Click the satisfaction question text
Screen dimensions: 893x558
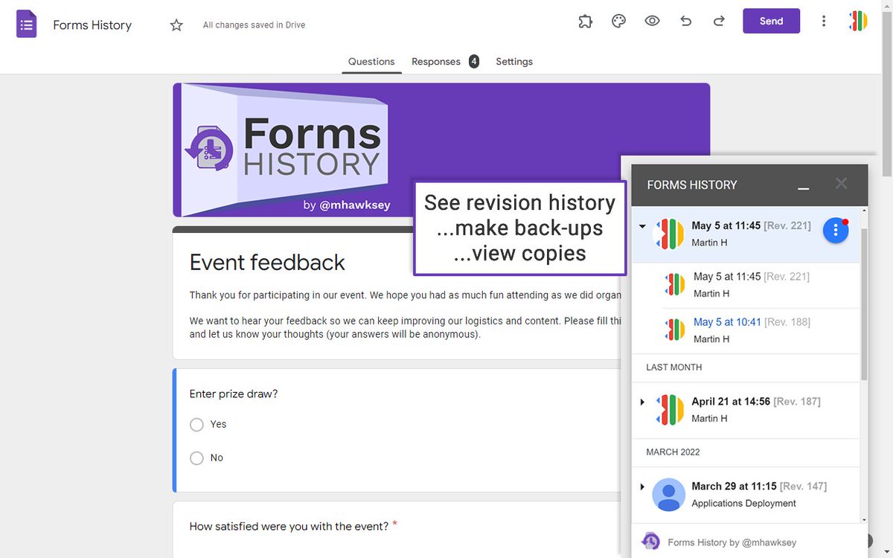point(289,526)
